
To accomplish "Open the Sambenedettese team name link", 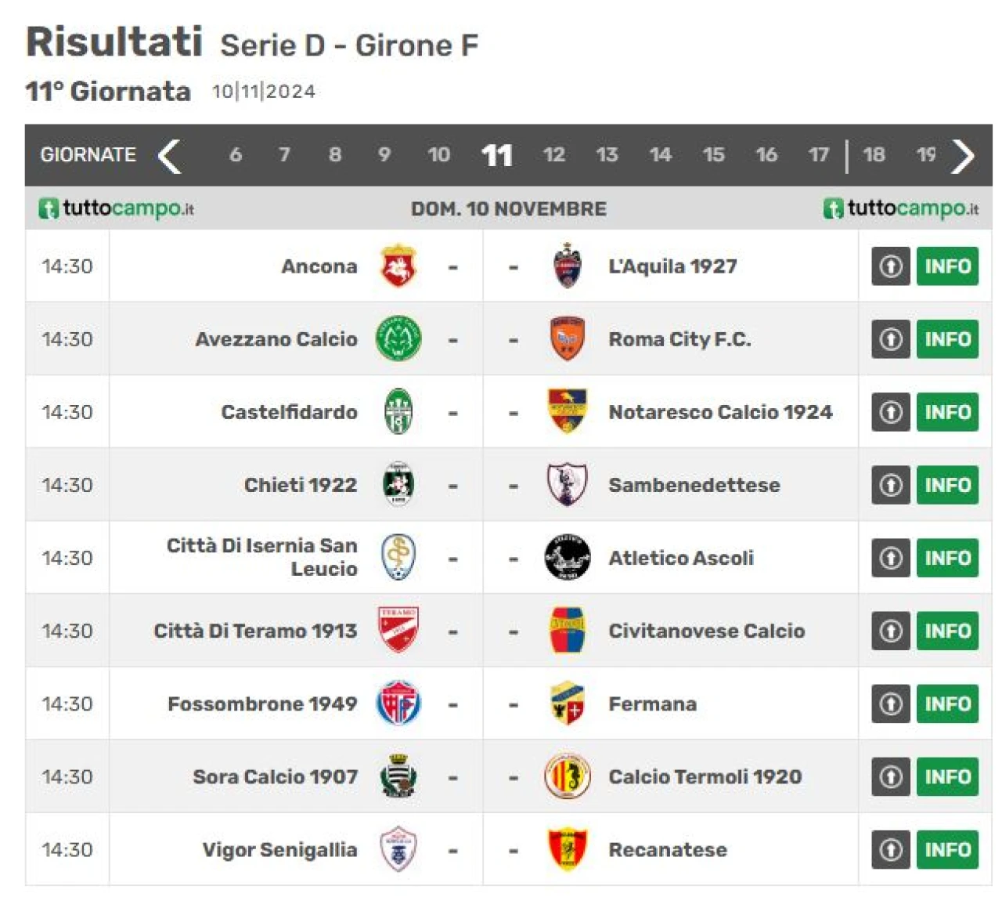I will (694, 485).
